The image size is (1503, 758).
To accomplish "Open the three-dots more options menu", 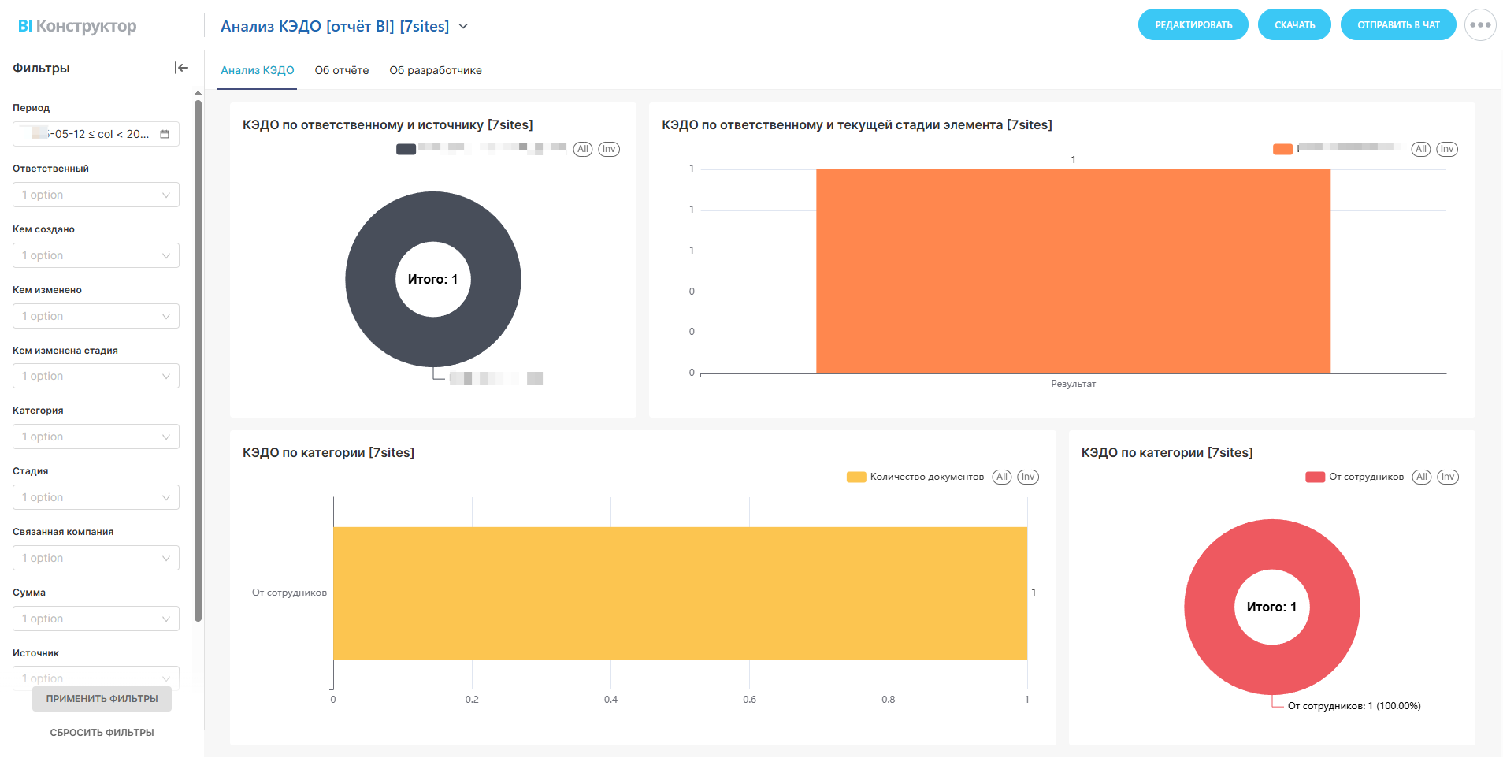I will click(1479, 25).
